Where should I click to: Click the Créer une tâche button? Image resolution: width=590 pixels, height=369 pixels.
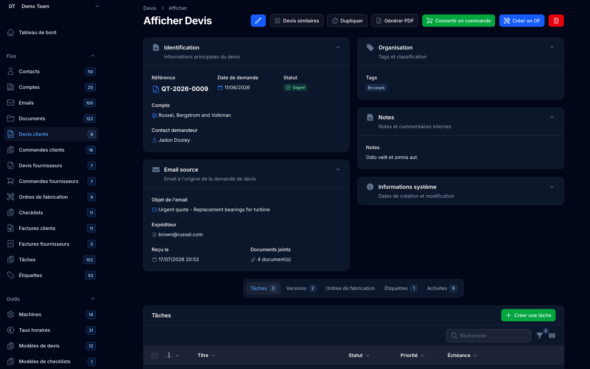[x=528, y=315]
